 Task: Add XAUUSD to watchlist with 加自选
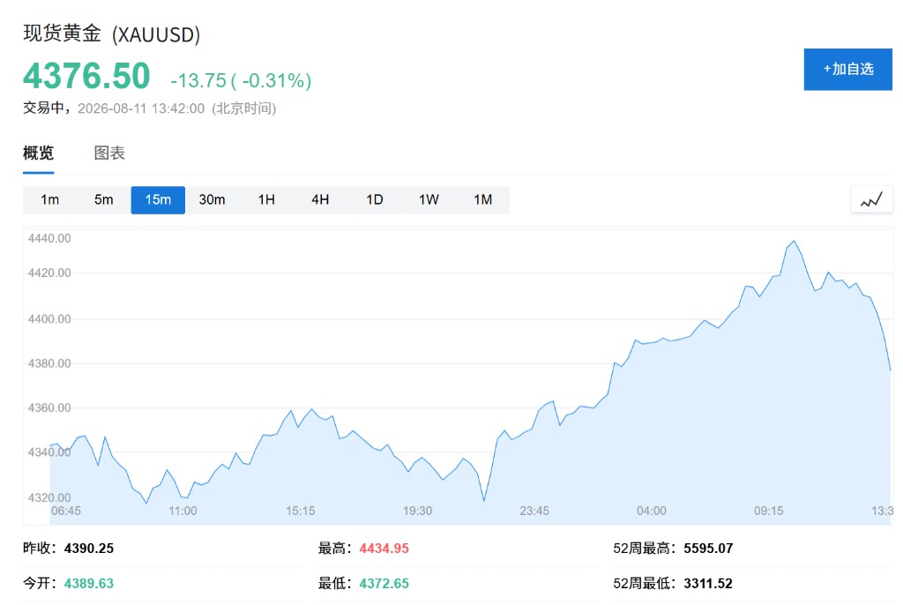click(x=847, y=69)
